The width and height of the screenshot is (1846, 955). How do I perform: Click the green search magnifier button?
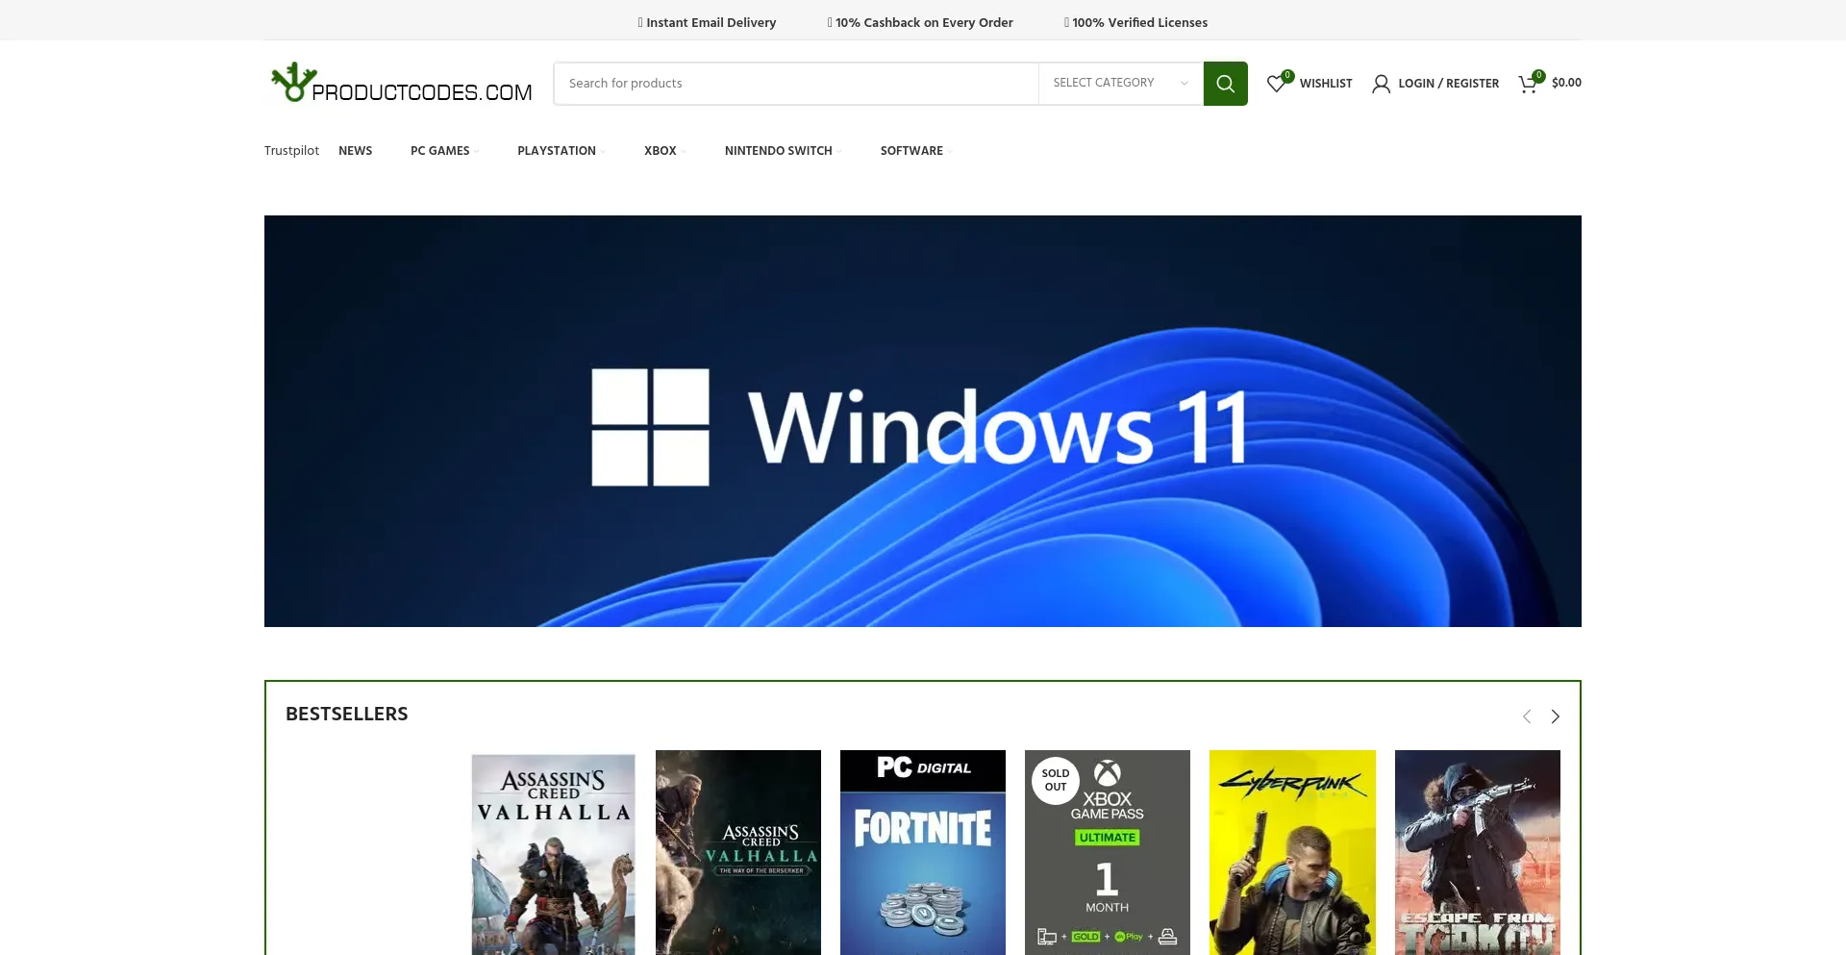pyautogui.click(x=1225, y=84)
